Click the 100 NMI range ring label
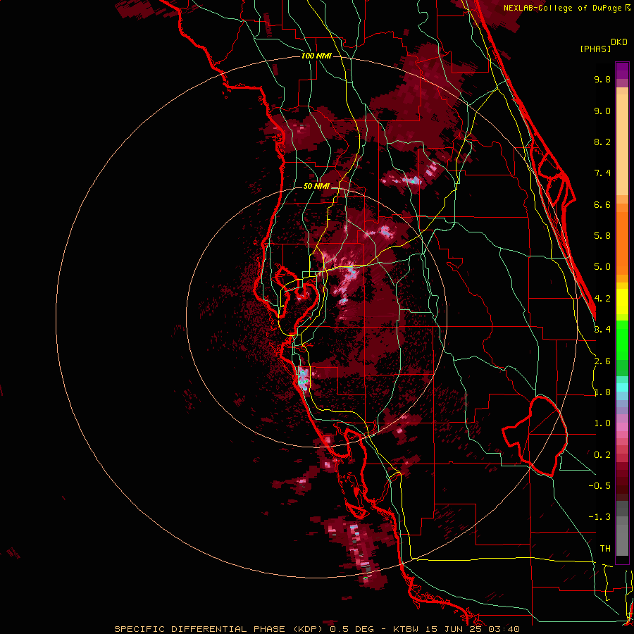This screenshot has width=634, height=634. coord(316,56)
